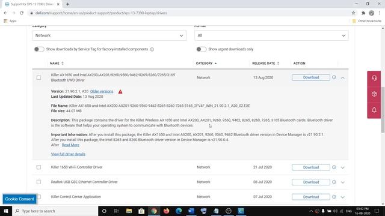Open File Explorer from the taskbar
This screenshot has width=385, height=216.
point(129,211)
